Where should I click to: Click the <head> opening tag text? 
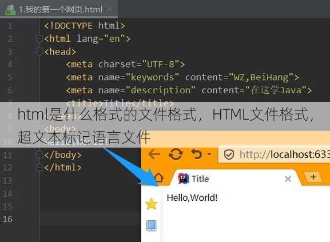click(60, 51)
